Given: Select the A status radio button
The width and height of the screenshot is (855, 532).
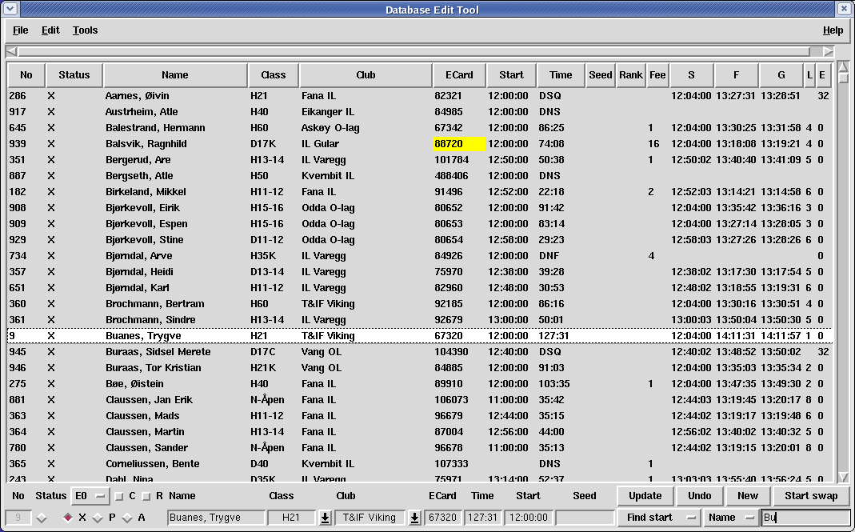Looking at the screenshot, I should click(127, 518).
